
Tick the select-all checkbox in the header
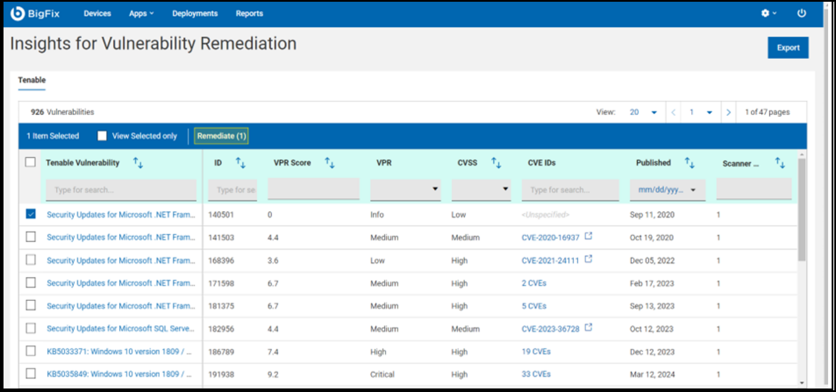(x=30, y=162)
